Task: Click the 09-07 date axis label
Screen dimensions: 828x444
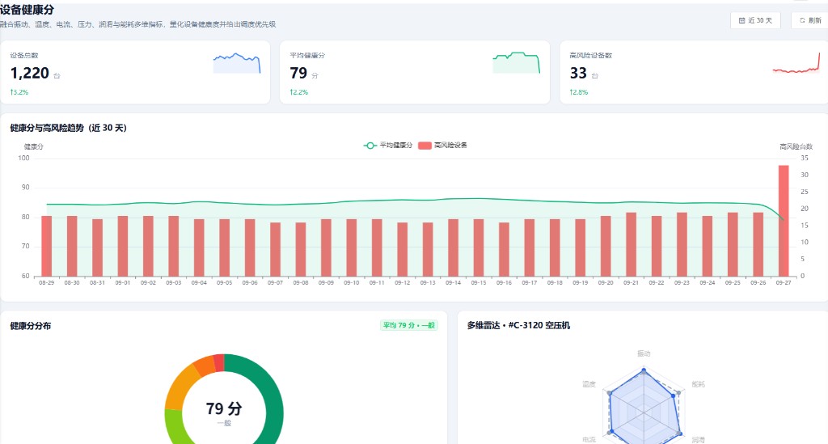Action: pyautogui.click(x=275, y=283)
